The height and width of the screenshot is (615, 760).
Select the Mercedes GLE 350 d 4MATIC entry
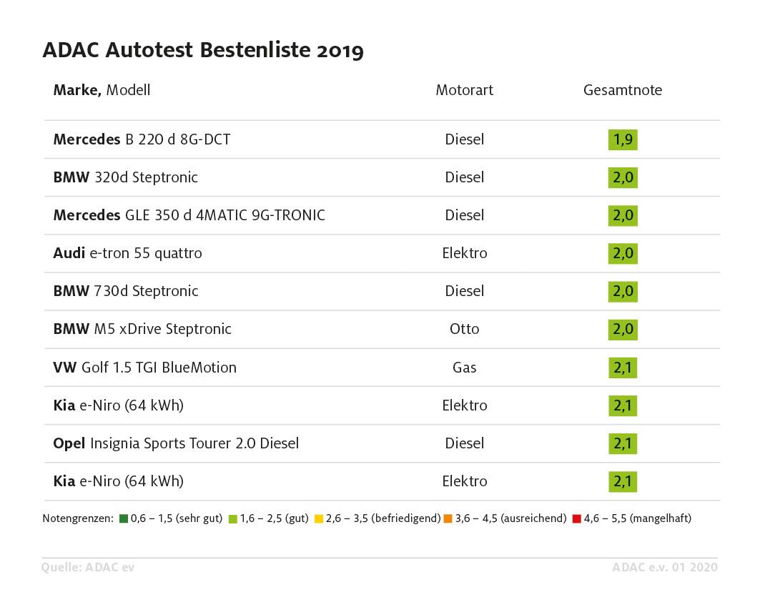coord(189,215)
